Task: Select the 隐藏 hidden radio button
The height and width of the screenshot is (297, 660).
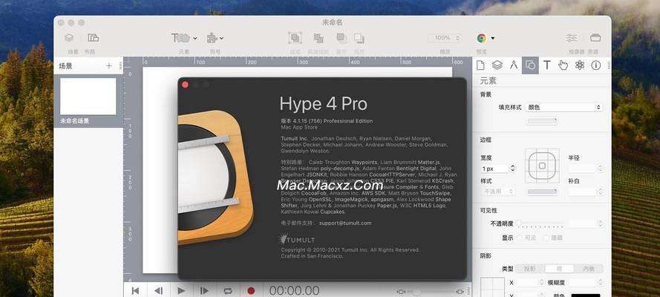Action: pyautogui.click(x=546, y=238)
